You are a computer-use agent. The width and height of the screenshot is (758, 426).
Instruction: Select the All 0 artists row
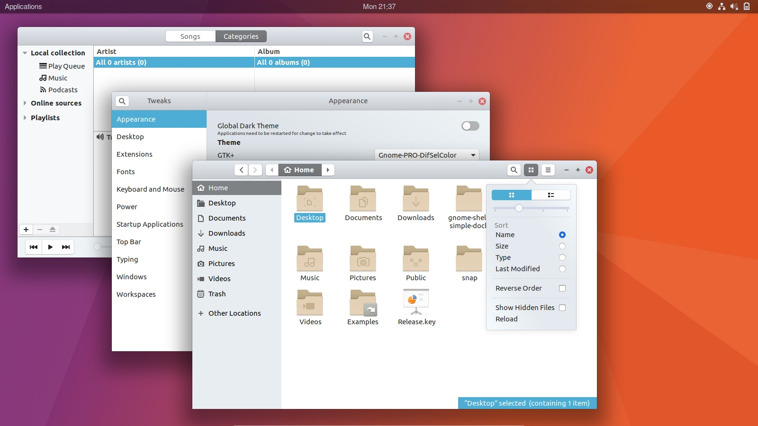[x=174, y=62]
